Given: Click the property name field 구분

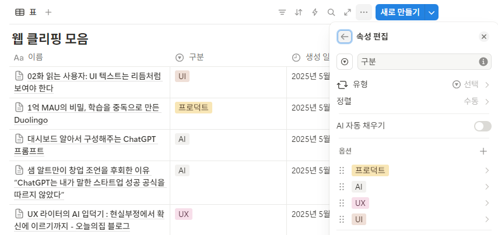Looking at the screenshot, I should coord(425,62).
